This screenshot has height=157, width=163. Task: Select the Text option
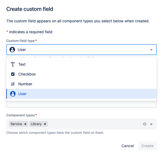click(x=81, y=65)
